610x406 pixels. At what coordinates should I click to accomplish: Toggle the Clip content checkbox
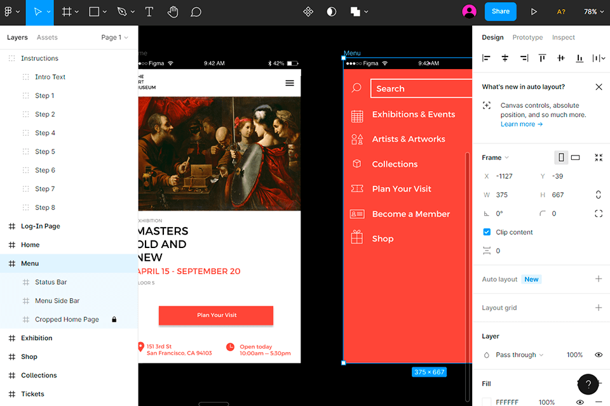pos(487,232)
